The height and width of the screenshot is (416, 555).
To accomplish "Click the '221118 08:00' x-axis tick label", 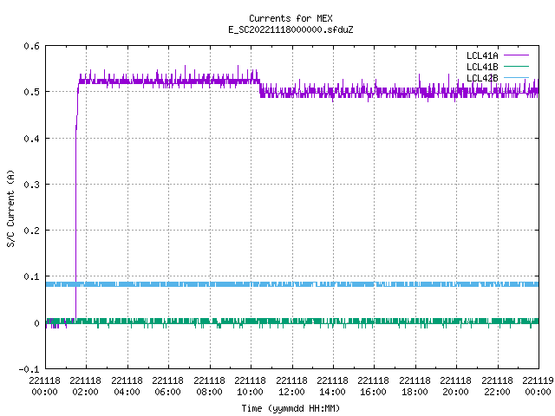I will (209, 387).
